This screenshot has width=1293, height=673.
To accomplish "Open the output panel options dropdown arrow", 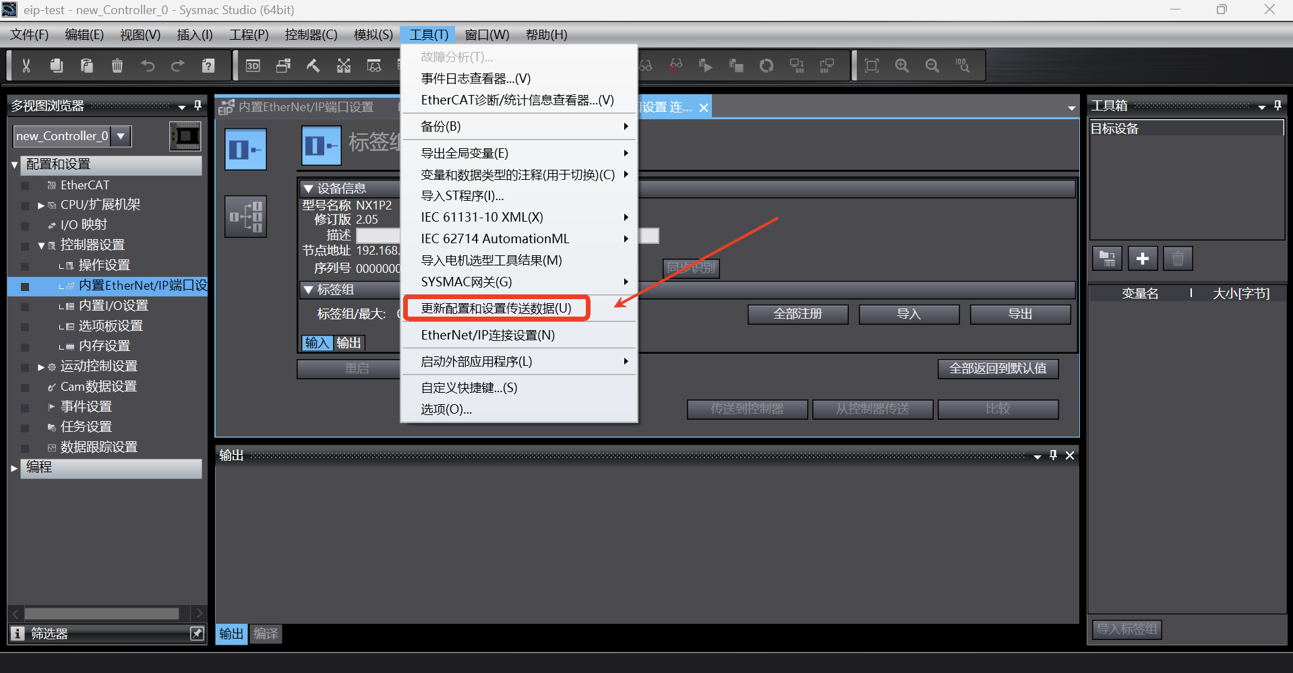I will pos(1038,457).
